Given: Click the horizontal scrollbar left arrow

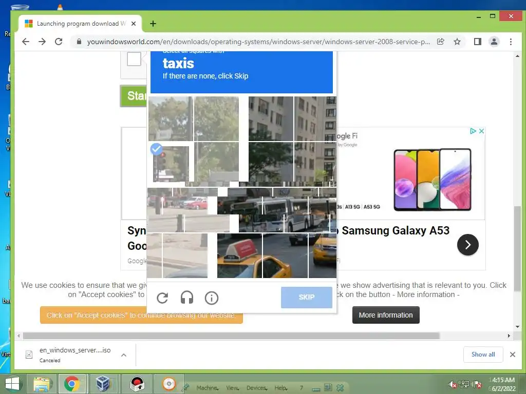Looking at the screenshot, I should click(x=18, y=336).
